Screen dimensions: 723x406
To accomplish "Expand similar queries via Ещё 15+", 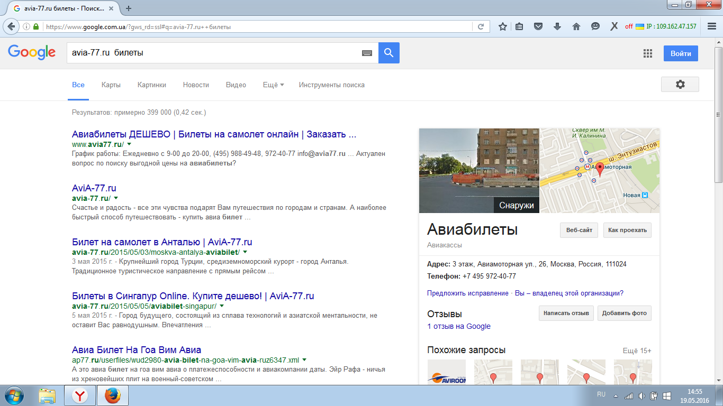I will [x=637, y=350].
